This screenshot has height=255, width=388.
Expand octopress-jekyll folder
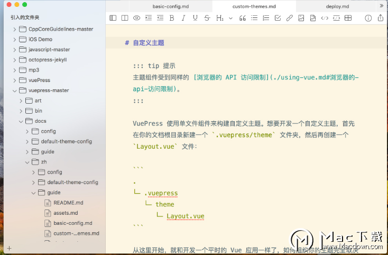[x=15, y=60]
